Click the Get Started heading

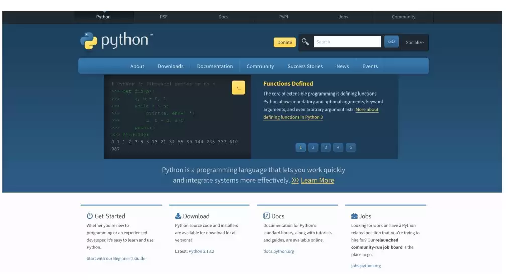click(x=110, y=216)
